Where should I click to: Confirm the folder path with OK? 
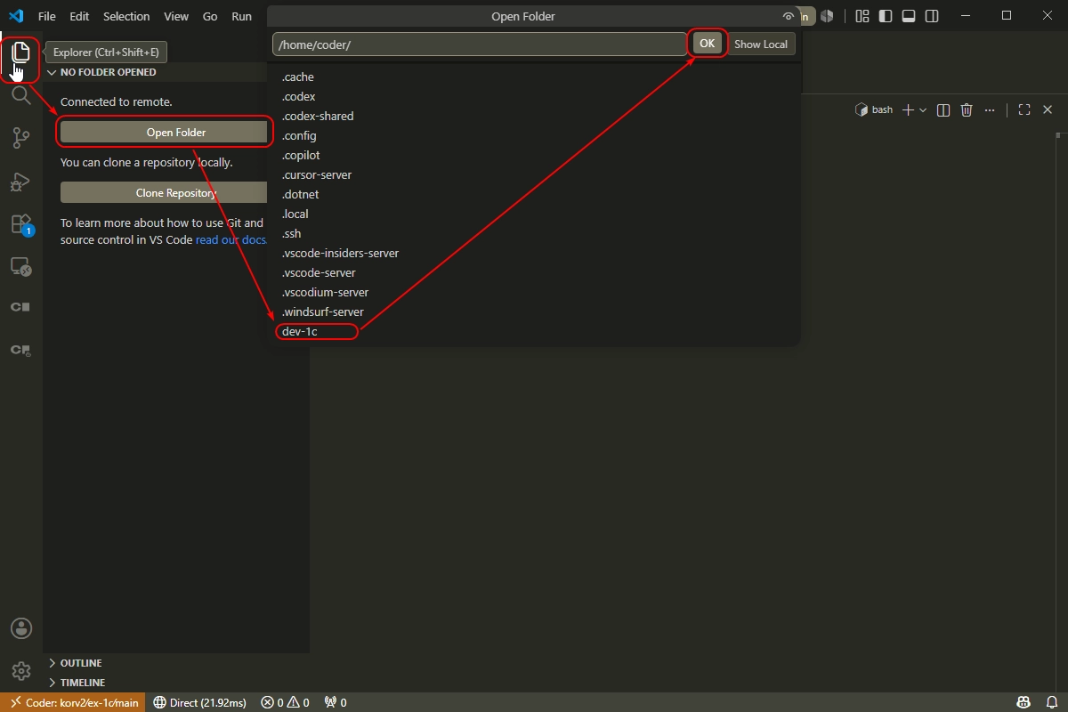(x=707, y=44)
